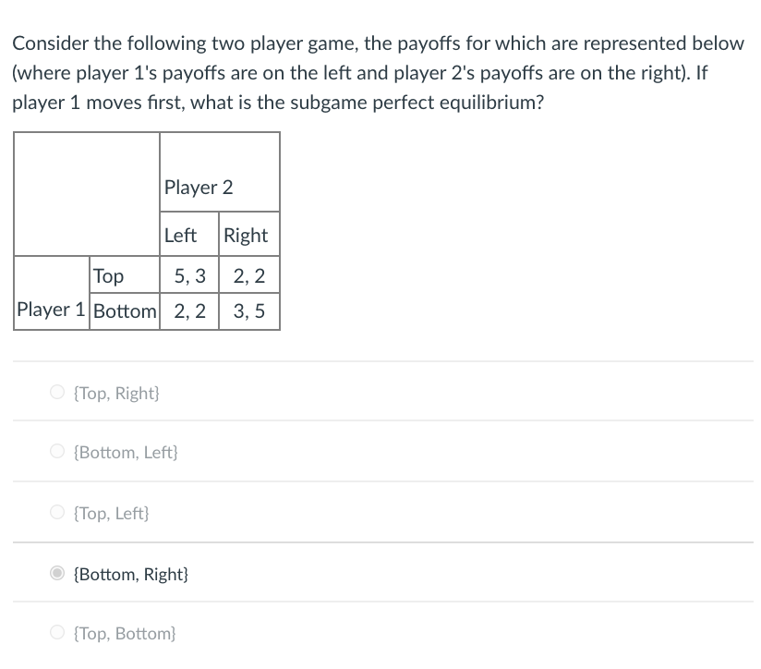Click the Right column header in the table
The image size is (761, 669).
248,235
